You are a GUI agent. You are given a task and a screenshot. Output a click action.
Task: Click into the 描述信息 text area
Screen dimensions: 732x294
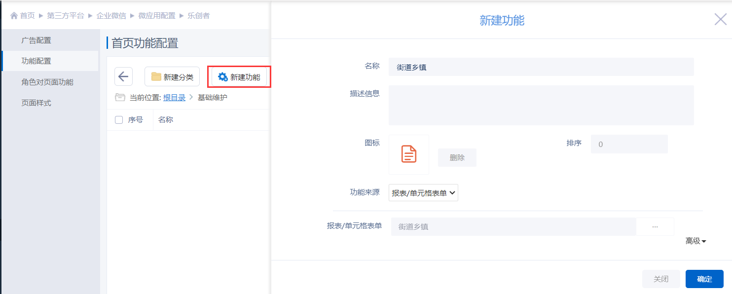pos(541,105)
